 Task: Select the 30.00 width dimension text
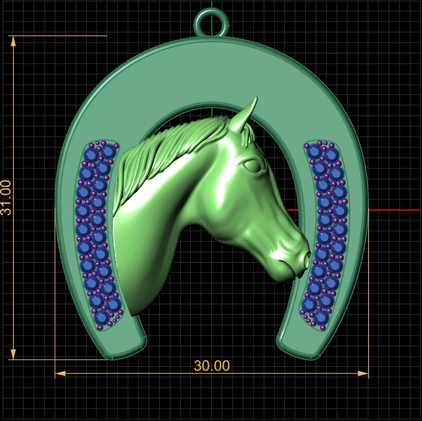click(212, 366)
